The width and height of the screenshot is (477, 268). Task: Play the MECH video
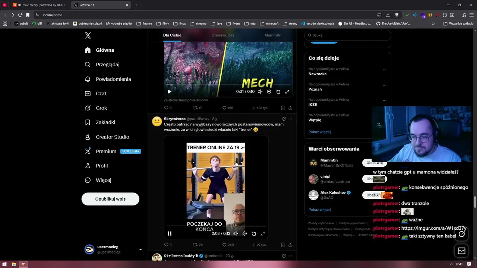point(170,92)
